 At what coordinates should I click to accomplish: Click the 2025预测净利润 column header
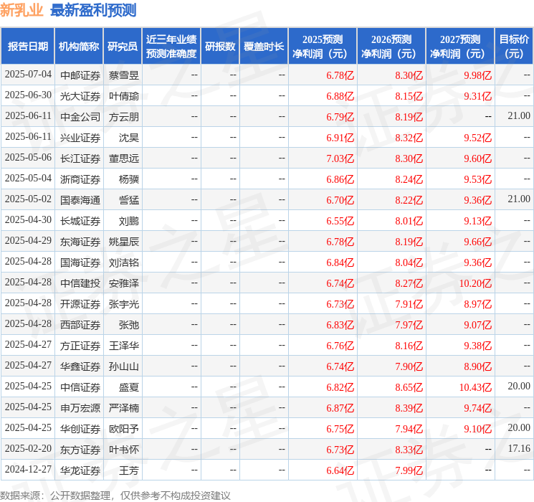click(323, 47)
